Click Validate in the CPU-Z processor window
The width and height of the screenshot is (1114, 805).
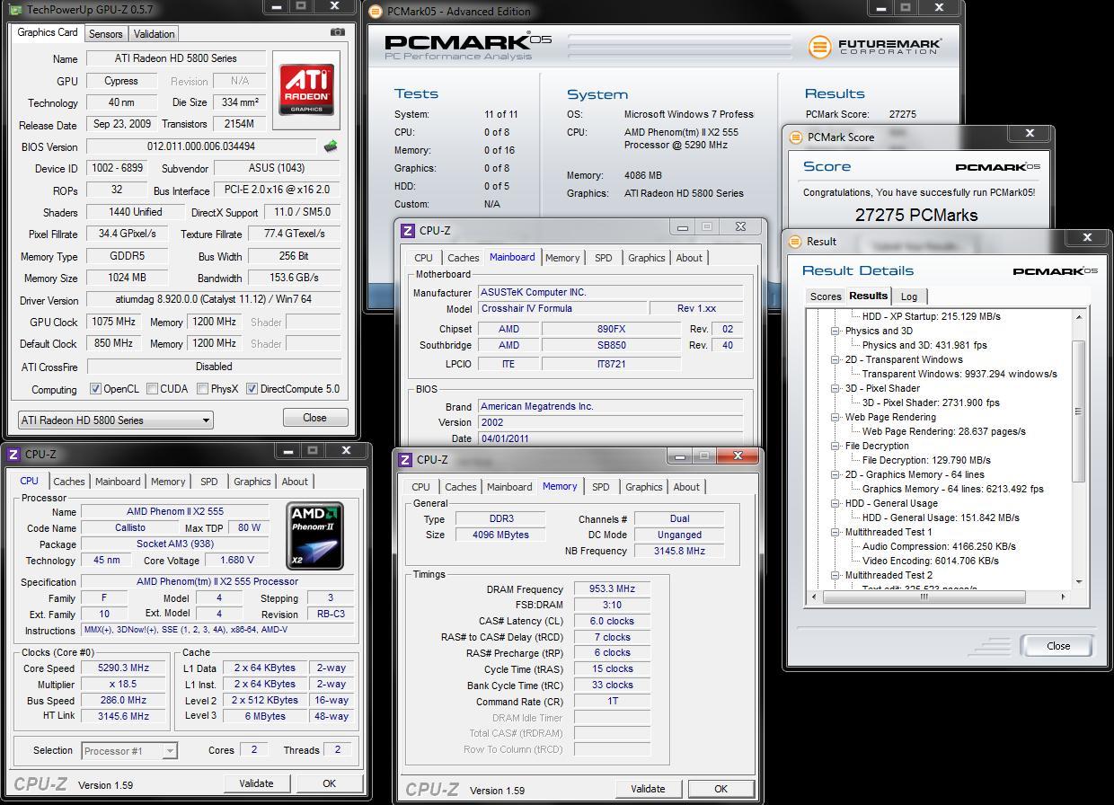(256, 783)
